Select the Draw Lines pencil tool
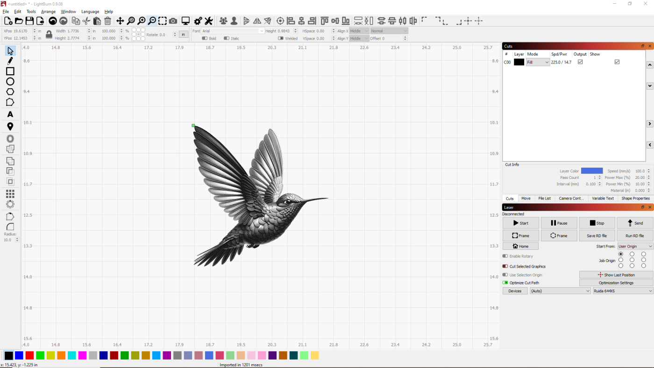The width and height of the screenshot is (654, 368). [10, 61]
